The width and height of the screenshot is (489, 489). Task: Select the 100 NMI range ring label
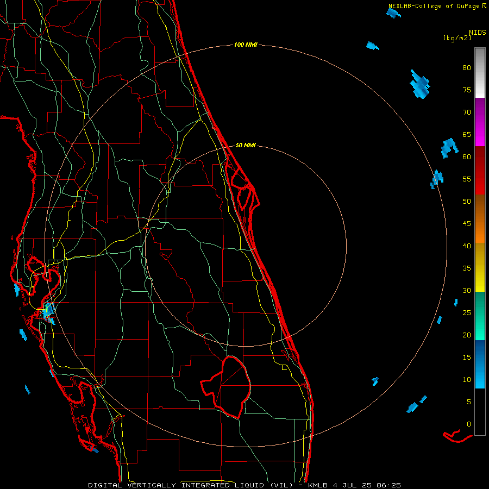(246, 45)
